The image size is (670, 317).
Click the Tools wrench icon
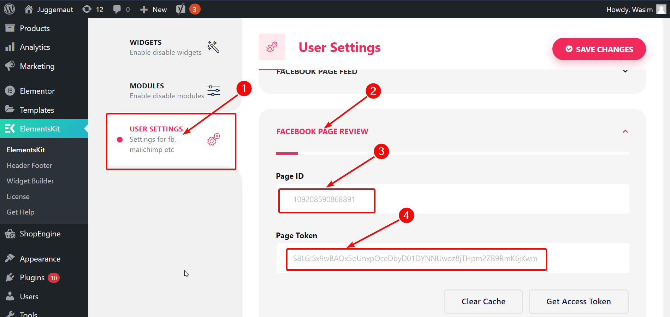click(10, 314)
